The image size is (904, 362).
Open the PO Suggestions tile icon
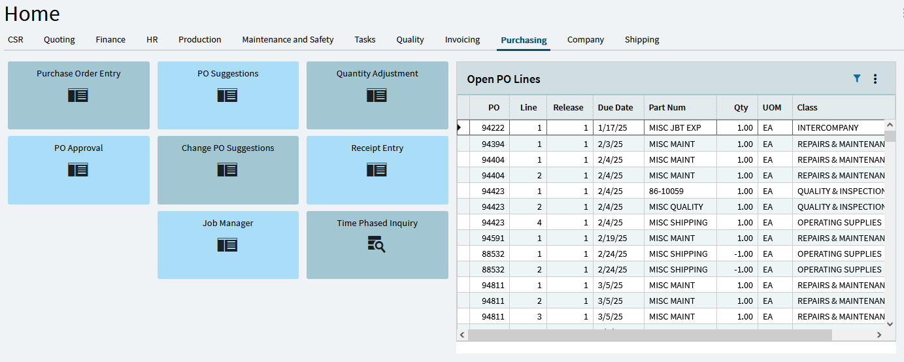(x=227, y=95)
